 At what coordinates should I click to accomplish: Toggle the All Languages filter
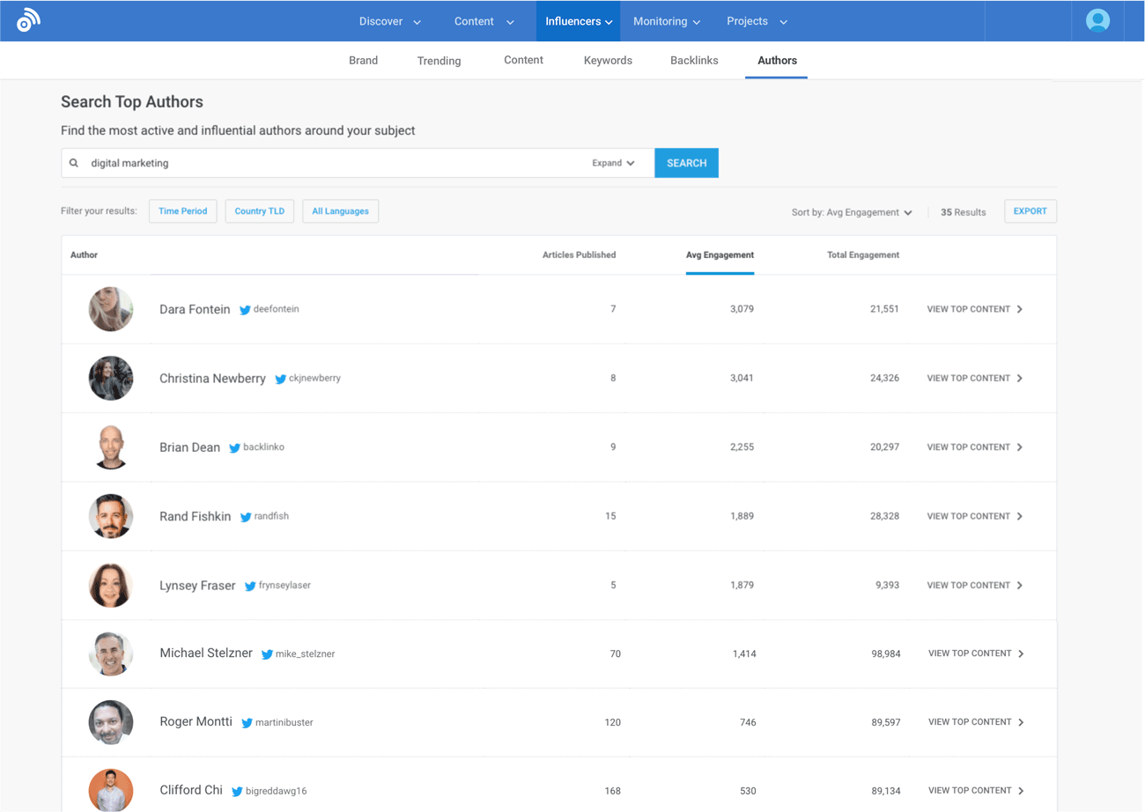pos(340,211)
